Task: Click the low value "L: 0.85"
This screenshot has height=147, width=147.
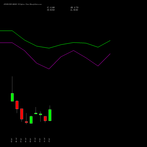Action: [74, 10]
